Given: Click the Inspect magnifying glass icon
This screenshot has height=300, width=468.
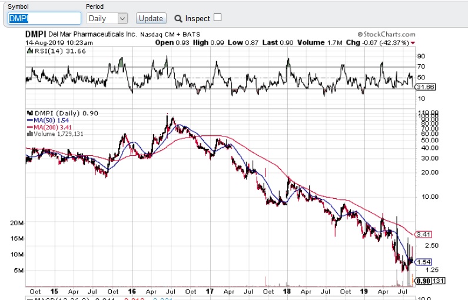Looking at the screenshot, I should [178, 19].
